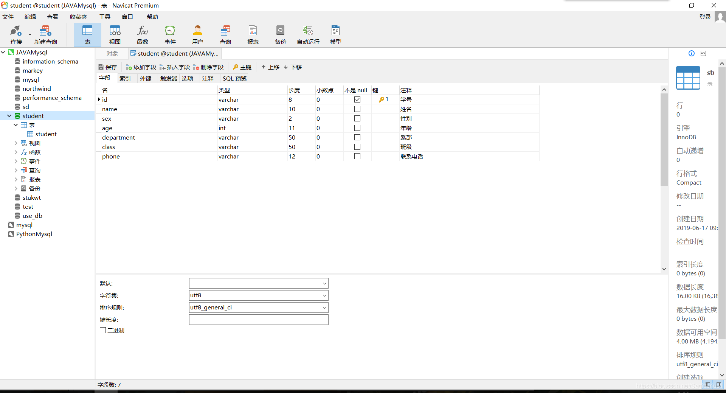Switch to the Foreign Keys (外键) tab

click(146, 78)
